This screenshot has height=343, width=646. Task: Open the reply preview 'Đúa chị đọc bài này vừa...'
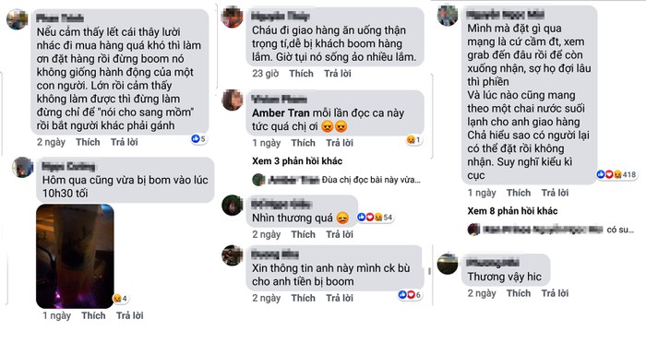(371, 180)
